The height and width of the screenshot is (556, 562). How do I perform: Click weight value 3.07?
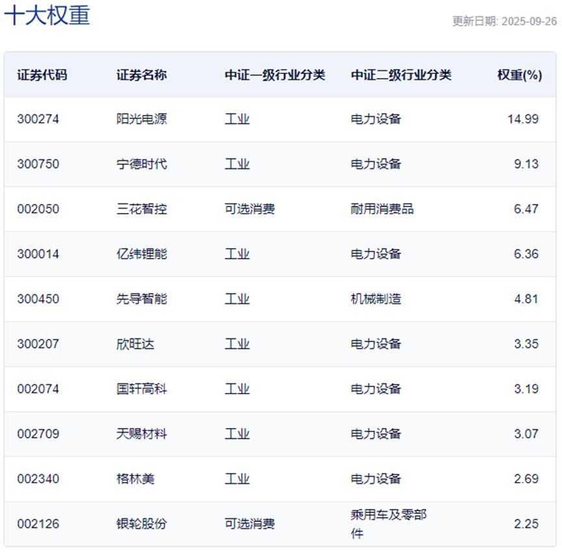pos(526,434)
